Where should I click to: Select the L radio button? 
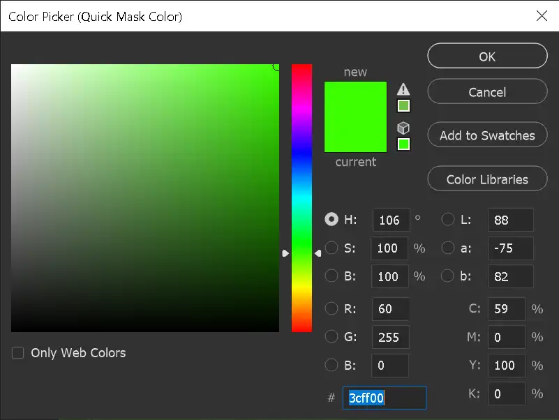(x=447, y=219)
